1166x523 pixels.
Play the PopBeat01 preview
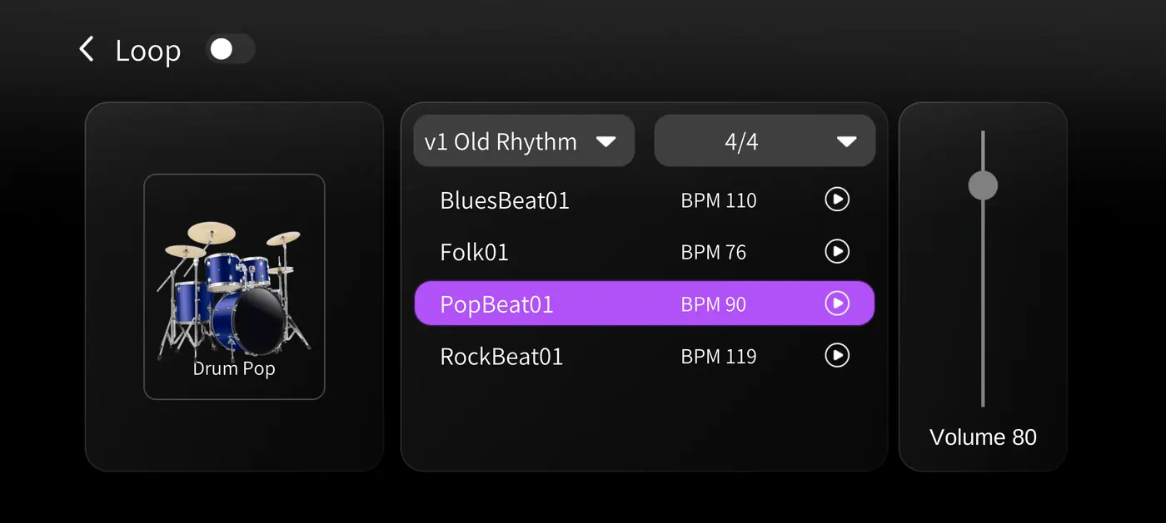(836, 303)
